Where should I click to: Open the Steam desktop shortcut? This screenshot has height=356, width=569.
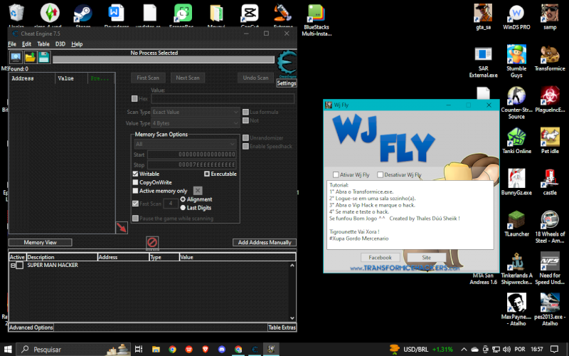pyautogui.click(x=83, y=15)
